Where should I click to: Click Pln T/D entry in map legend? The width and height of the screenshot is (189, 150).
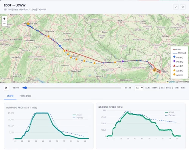point(178,62)
